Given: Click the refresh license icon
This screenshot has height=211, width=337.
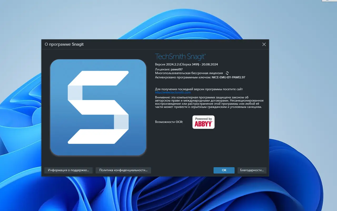Looking at the screenshot, I should [227, 73].
